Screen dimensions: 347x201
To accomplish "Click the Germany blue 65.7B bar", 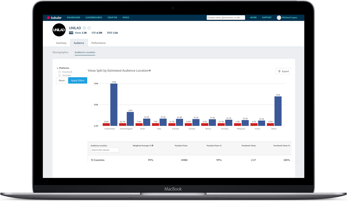I will (x=229, y=123).
